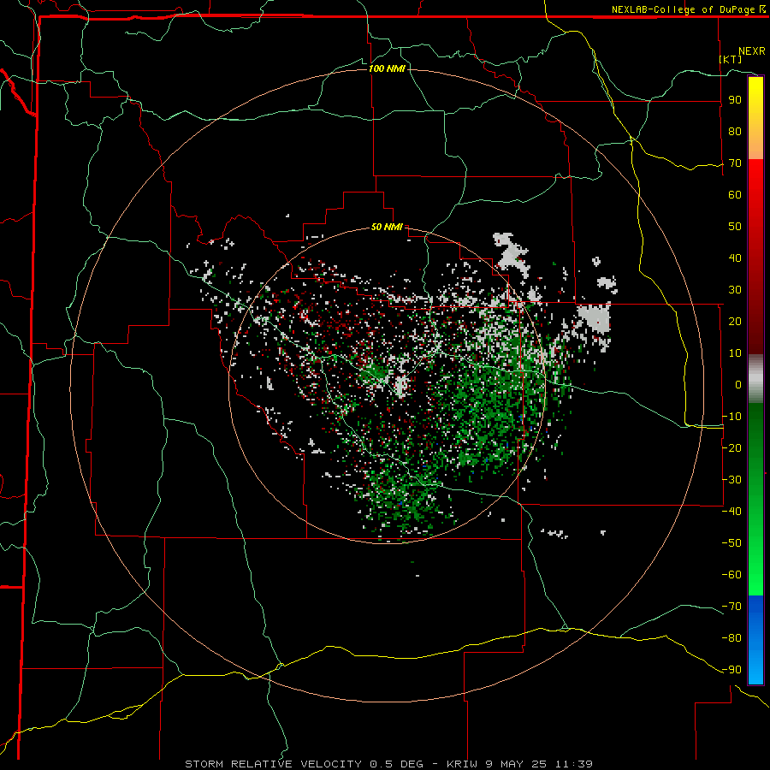Click the -80 value on the velocity scale
The image size is (770, 770).
(x=731, y=638)
